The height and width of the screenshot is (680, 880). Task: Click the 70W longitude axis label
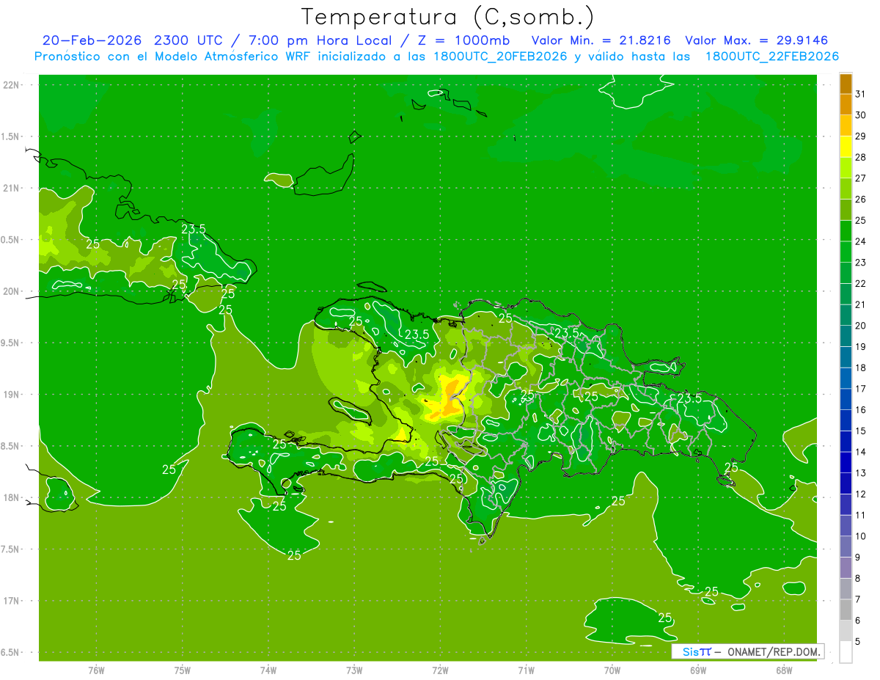[x=612, y=670]
